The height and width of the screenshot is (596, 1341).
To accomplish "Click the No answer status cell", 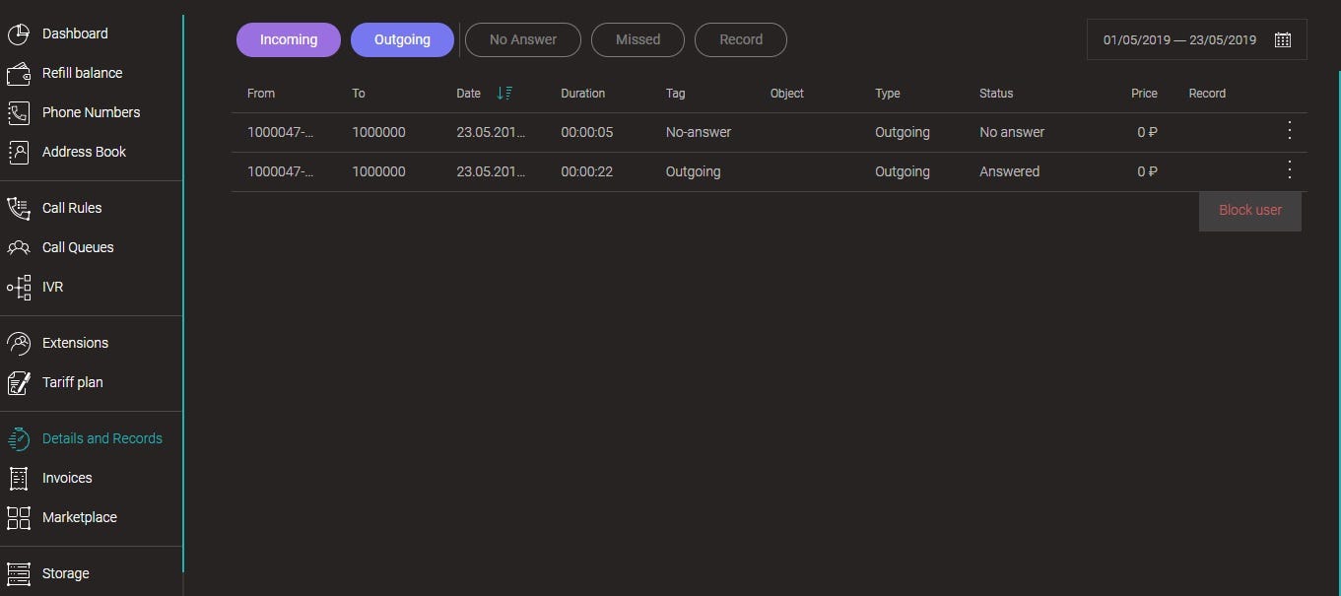I will tap(1012, 132).
